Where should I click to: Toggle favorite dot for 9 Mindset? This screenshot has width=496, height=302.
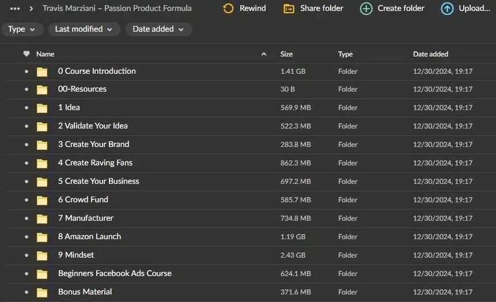pyautogui.click(x=26, y=255)
